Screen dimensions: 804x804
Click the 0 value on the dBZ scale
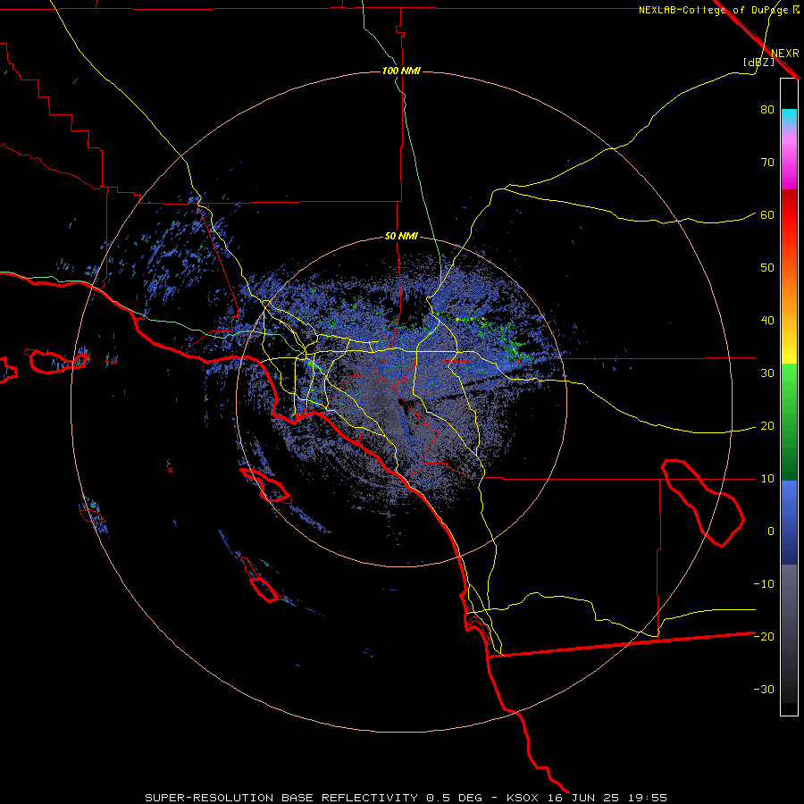(x=771, y=532)
